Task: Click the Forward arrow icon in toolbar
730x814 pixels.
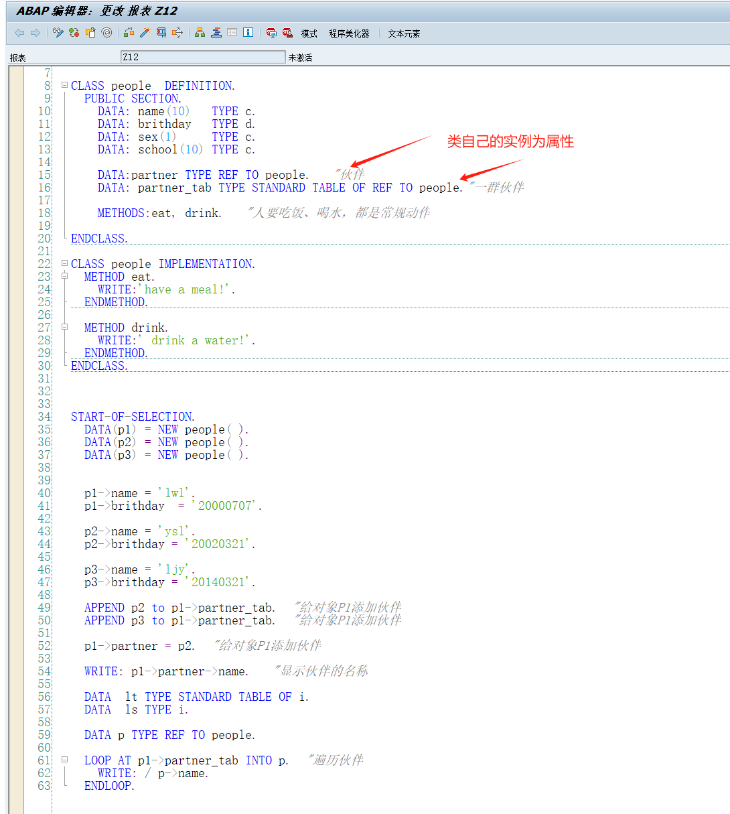Action: point(35,32)
